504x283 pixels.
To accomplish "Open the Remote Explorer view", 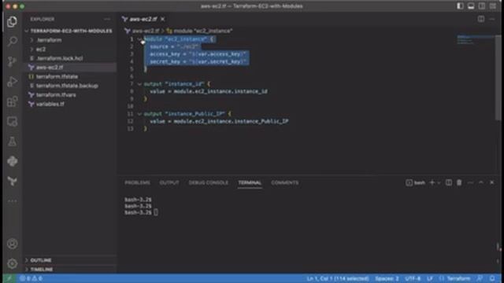I will click(13, 122).
